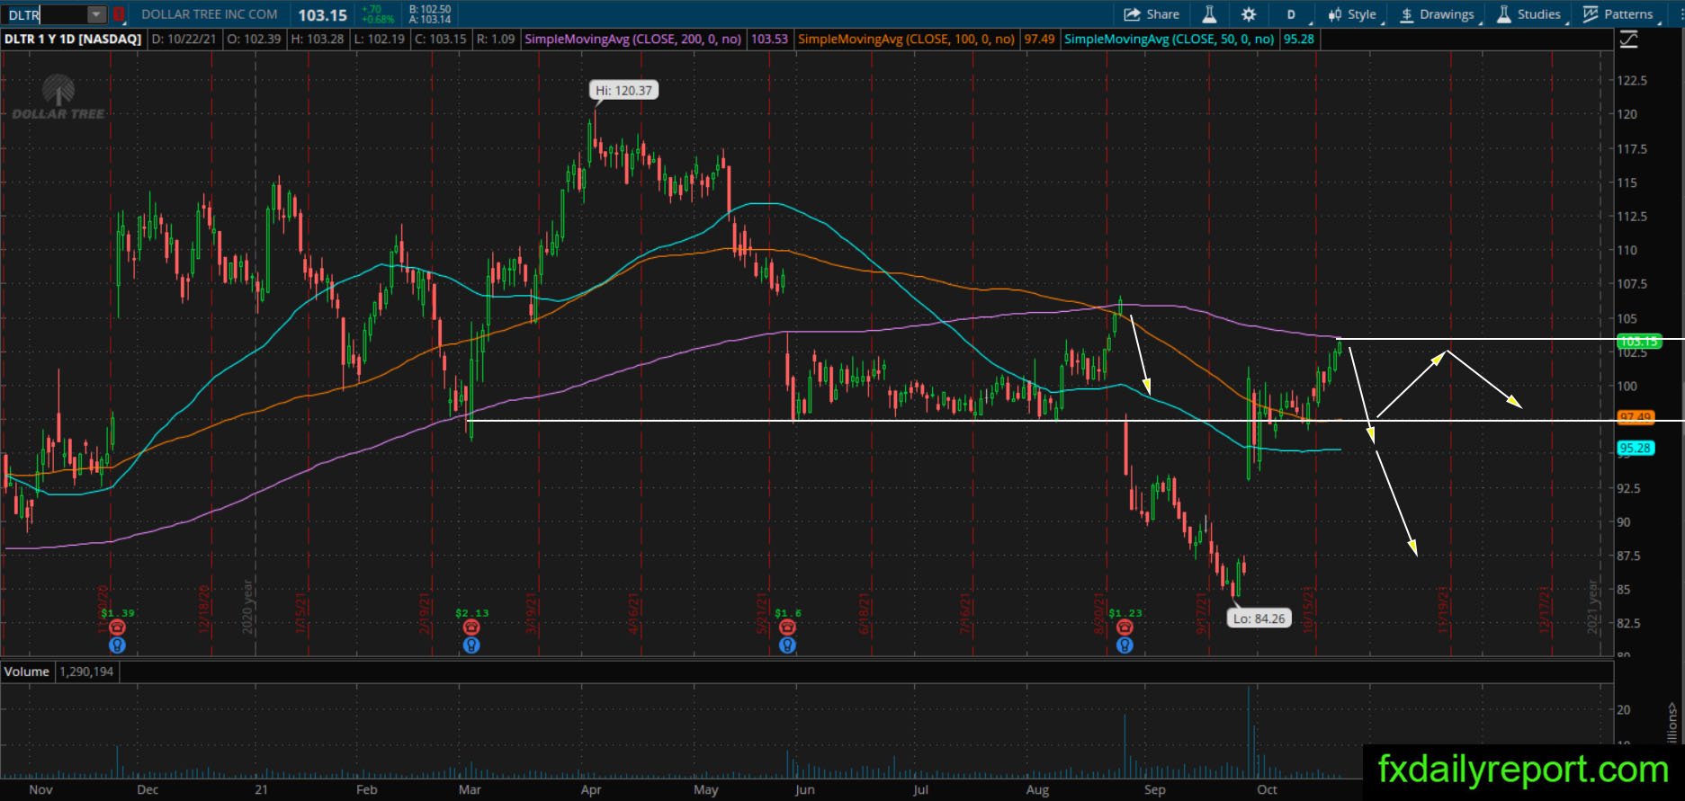Click the Apr label on time axis
The width and height of the screenshot is (1685, 801).
pyautogui.click(x=591, y=790)
